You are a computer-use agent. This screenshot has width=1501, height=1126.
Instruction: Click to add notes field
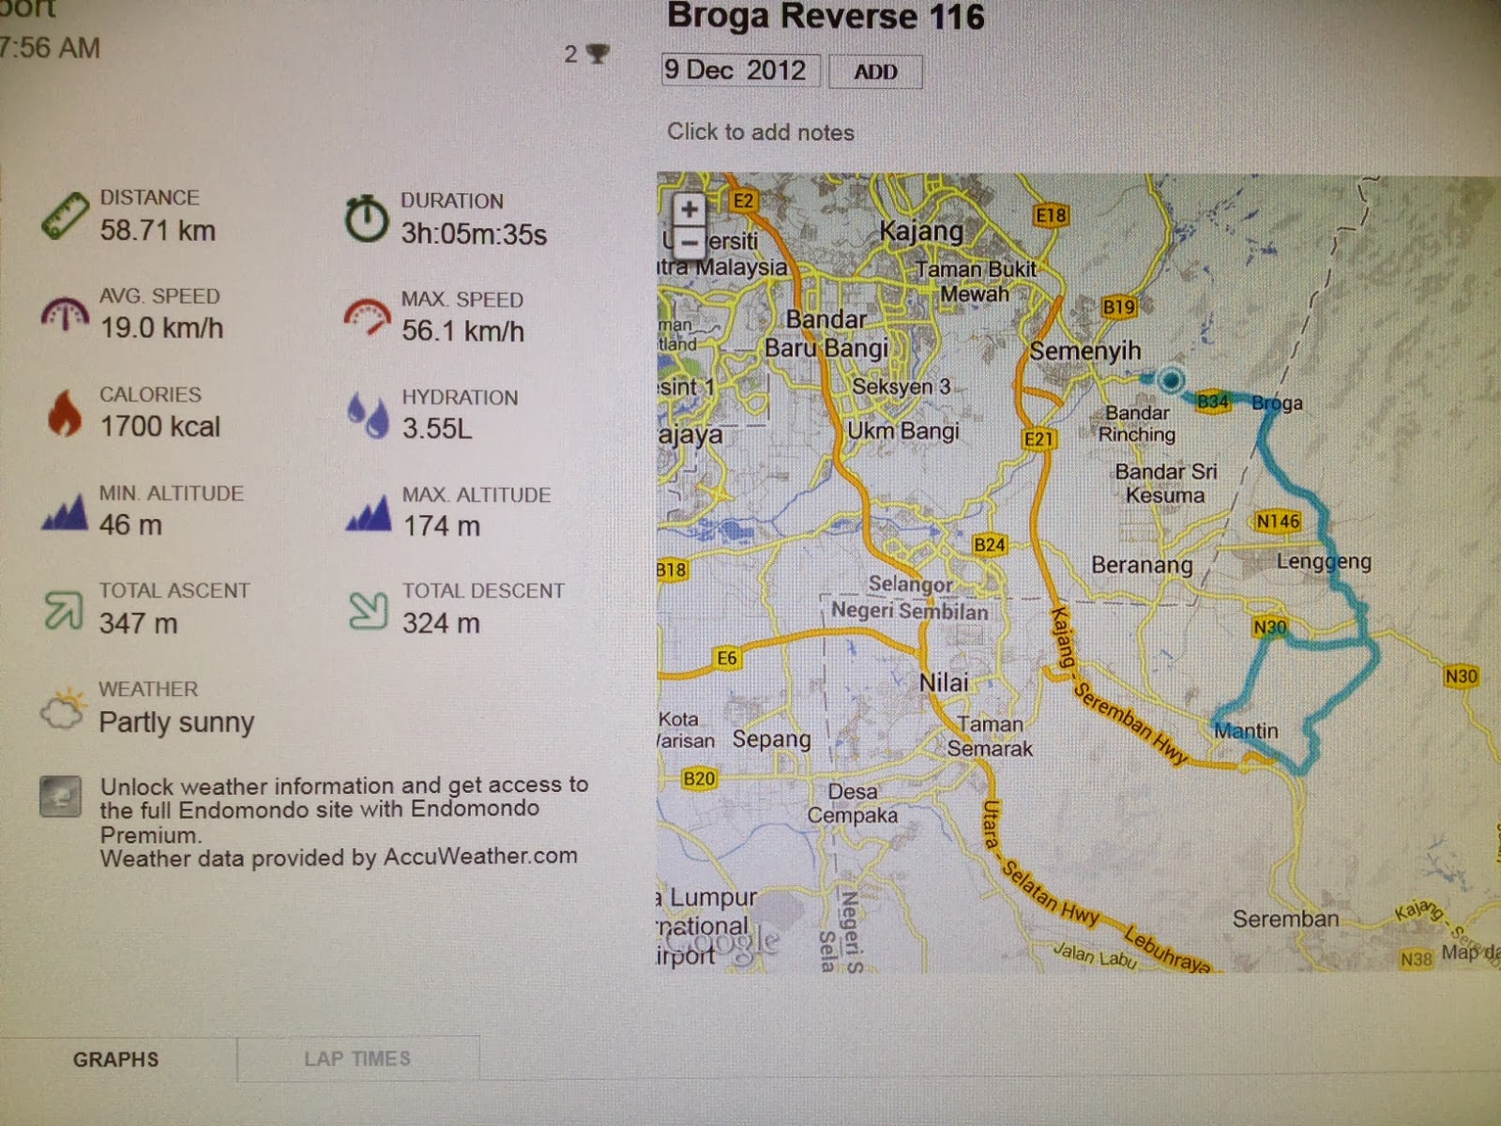[x=761, y=132]
